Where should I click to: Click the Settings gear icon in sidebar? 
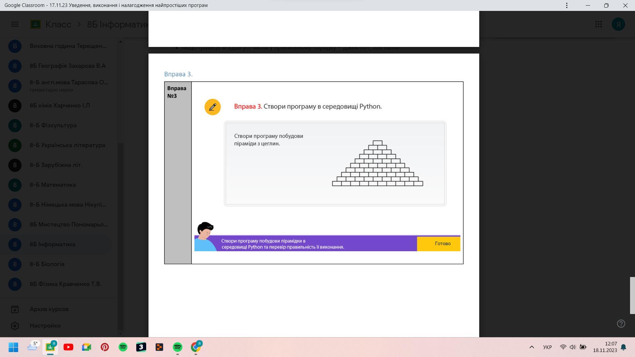pyautogui.click(x=15, y=326)
